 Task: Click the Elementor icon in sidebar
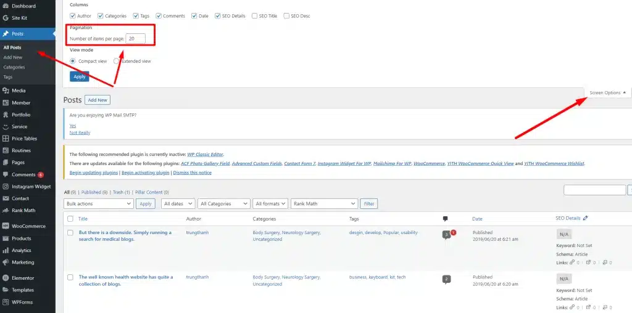6,278
